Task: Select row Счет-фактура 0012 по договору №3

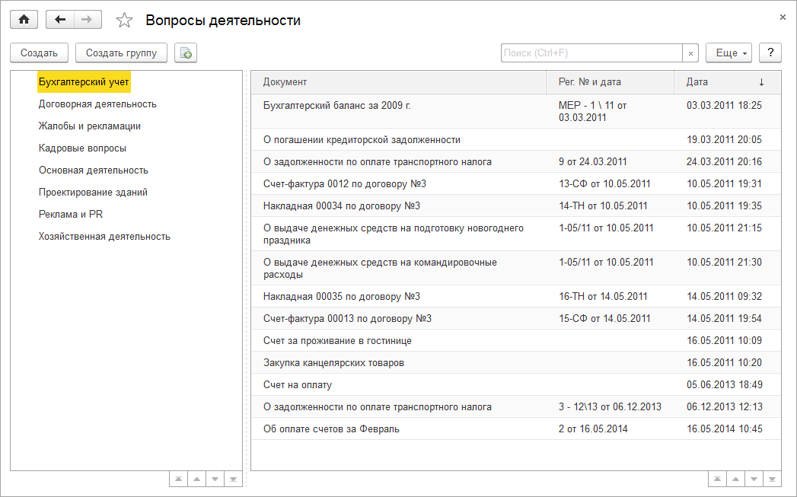Action: point(516,184)
